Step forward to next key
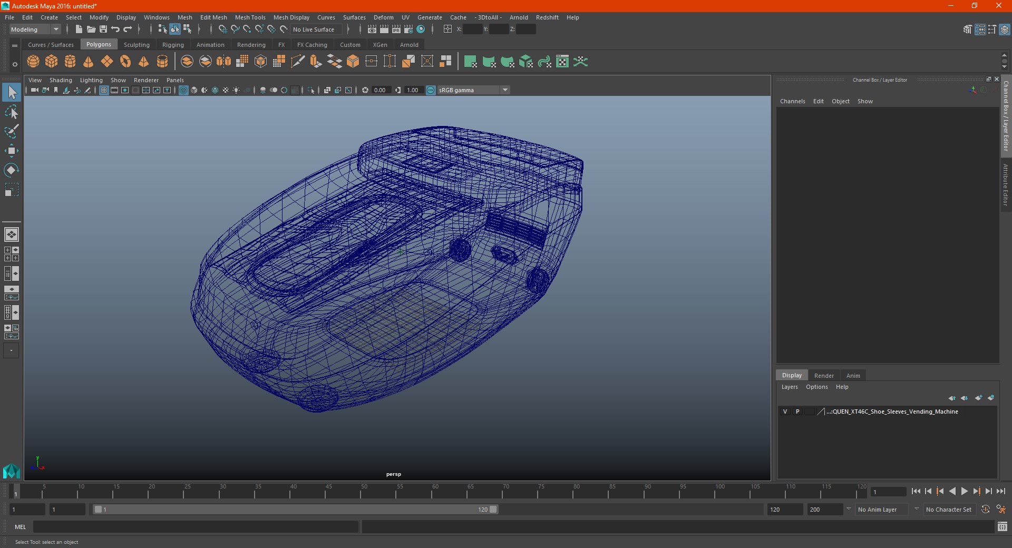 click(x=976, y=491)
